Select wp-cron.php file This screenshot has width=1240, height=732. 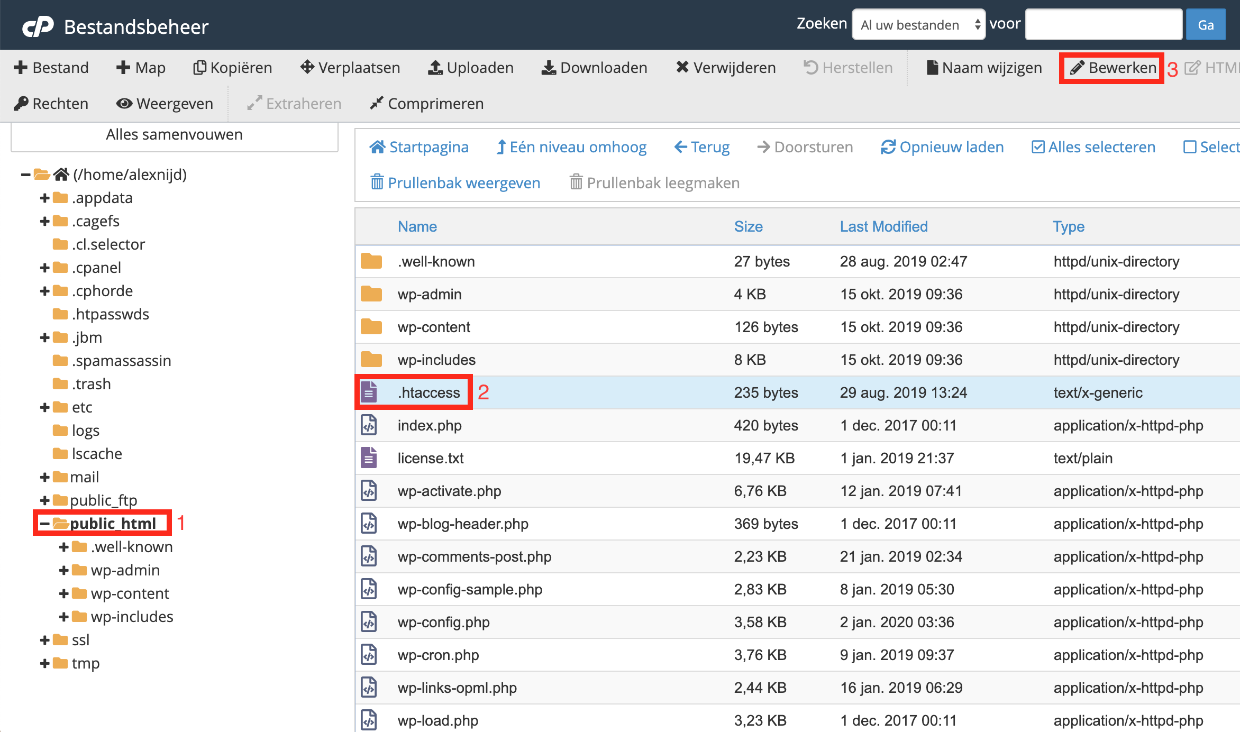798,655
